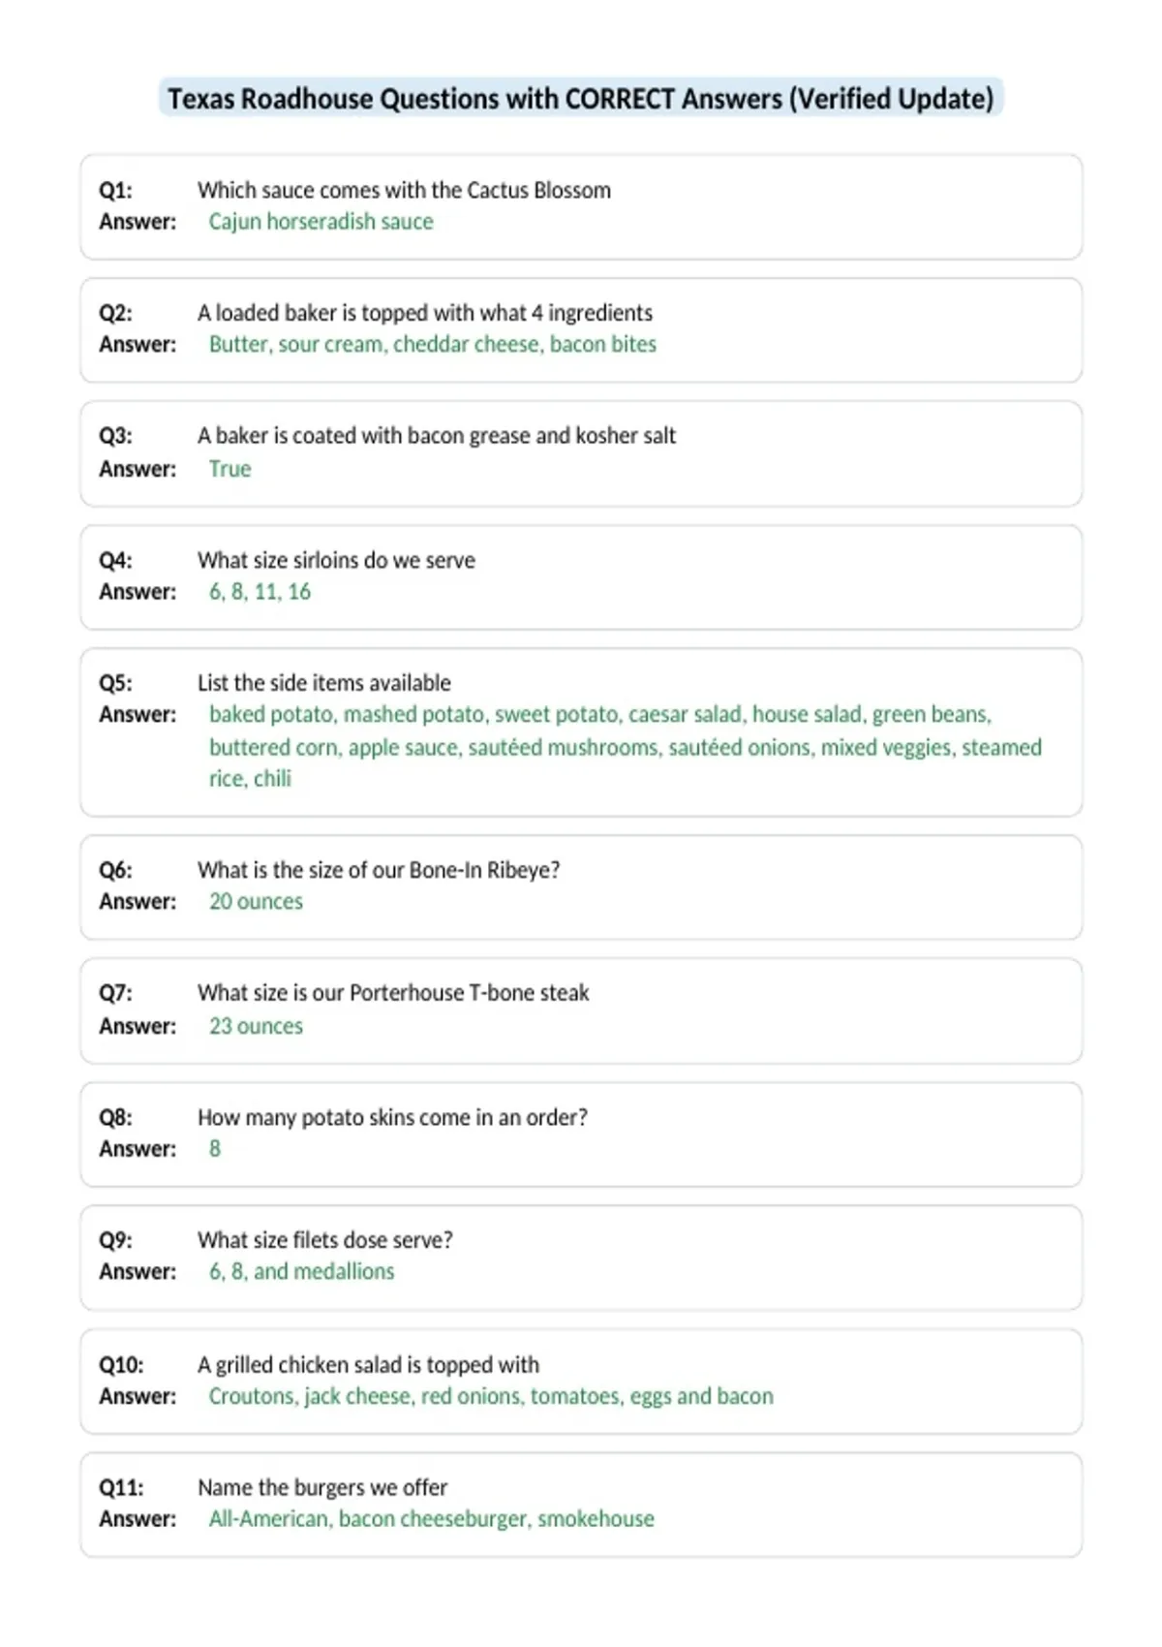This screenshot has width=1162, height=1647.
Task: Click the Q2 loaded baker question
Action: (425, 313)
